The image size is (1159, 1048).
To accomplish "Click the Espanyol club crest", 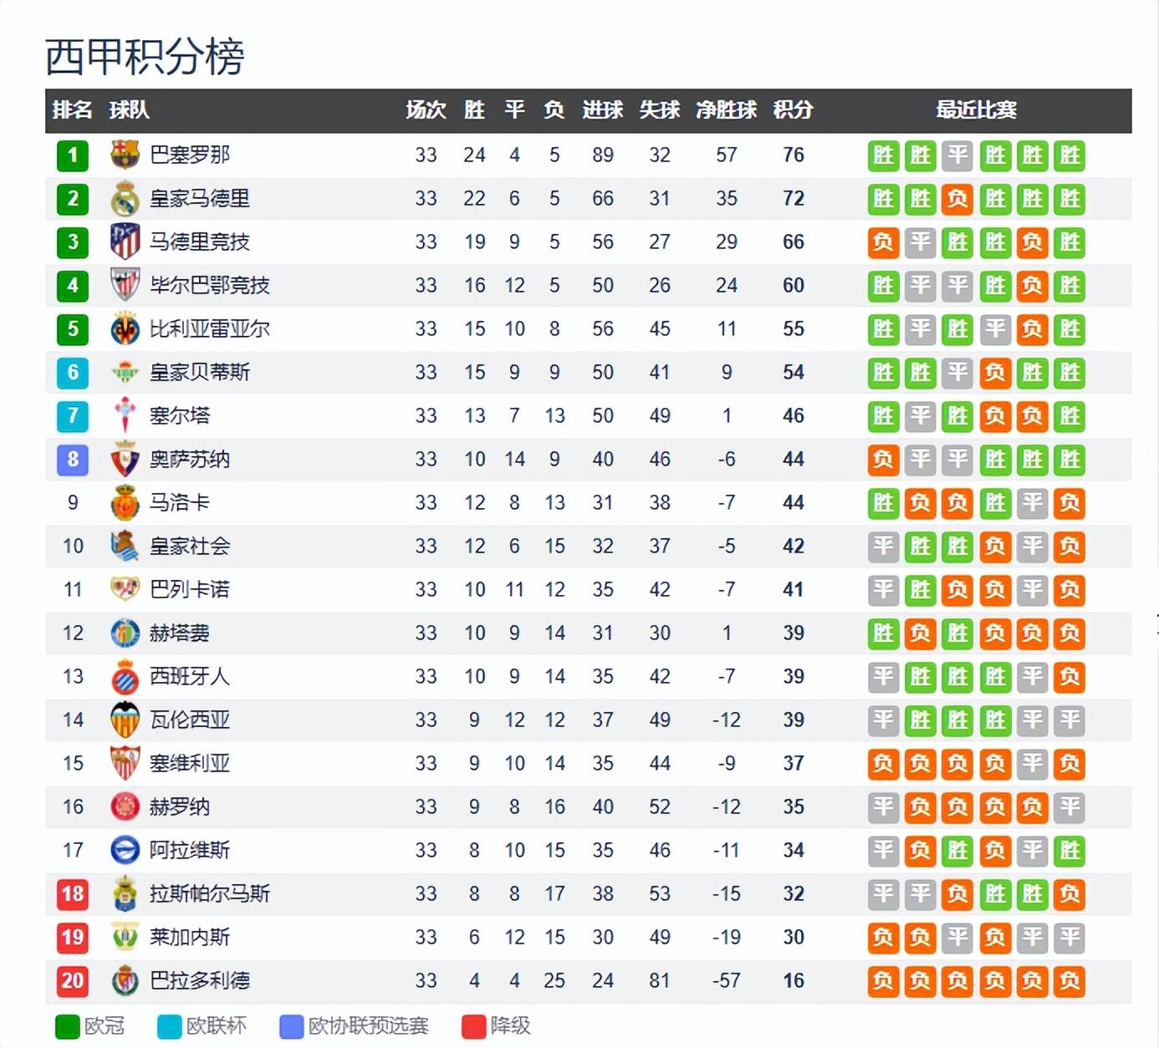I will [x=125, y=676].
